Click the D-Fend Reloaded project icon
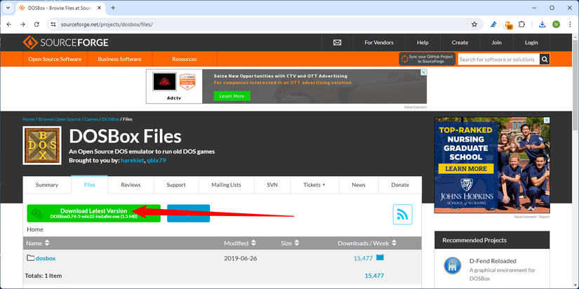Viewport: 579px width, 289px height. (452, 266)
